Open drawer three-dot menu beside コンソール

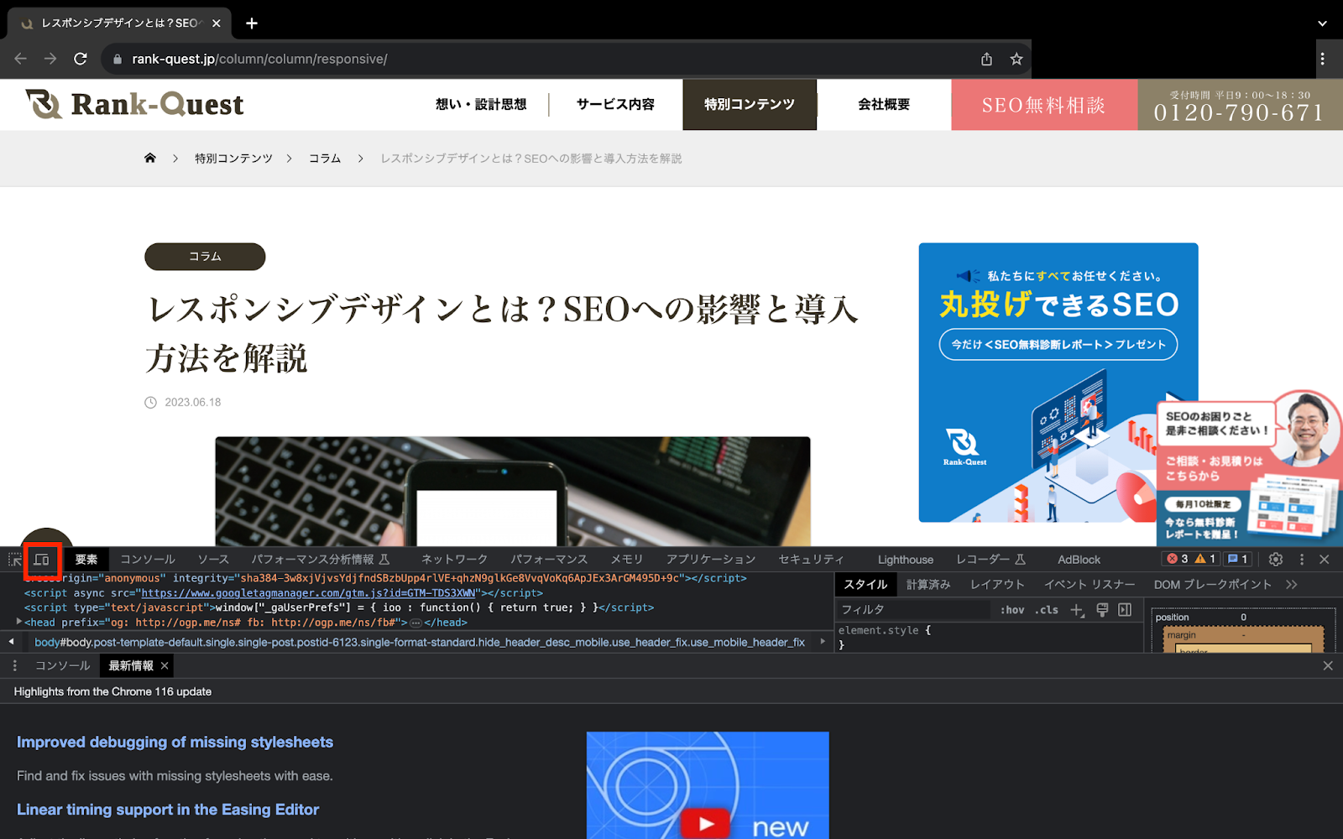point(14,665)
